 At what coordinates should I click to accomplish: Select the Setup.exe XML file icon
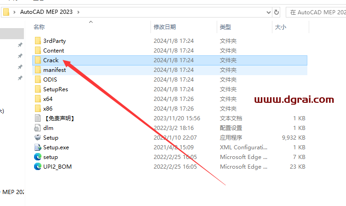click(x=38, y=147)
